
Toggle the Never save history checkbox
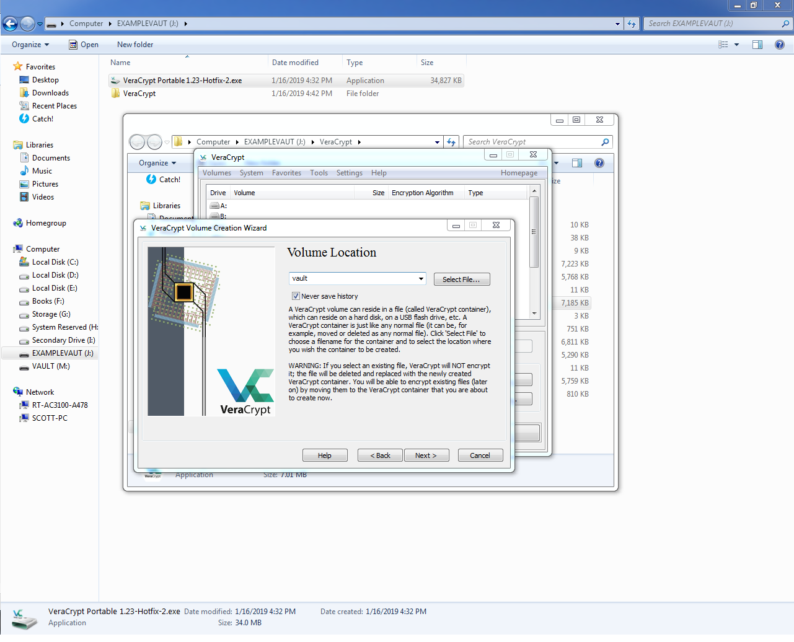(x=296, y=296)
